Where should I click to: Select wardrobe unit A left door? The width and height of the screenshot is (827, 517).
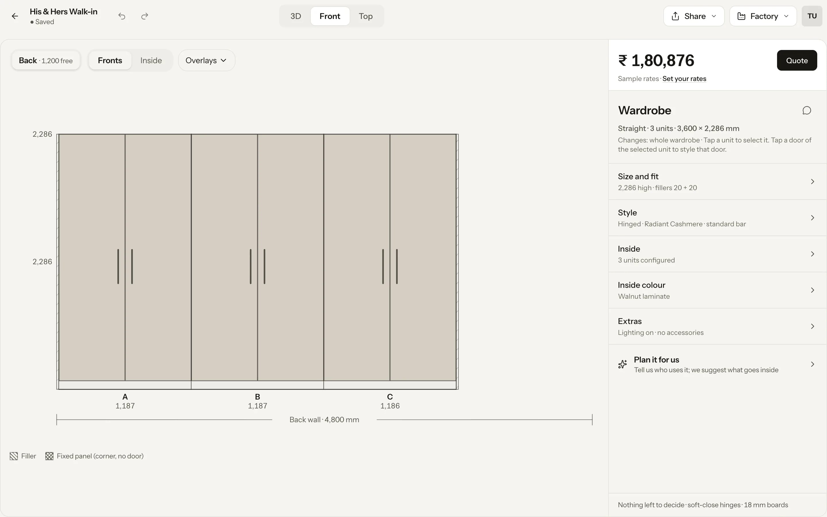coord(92,257)
